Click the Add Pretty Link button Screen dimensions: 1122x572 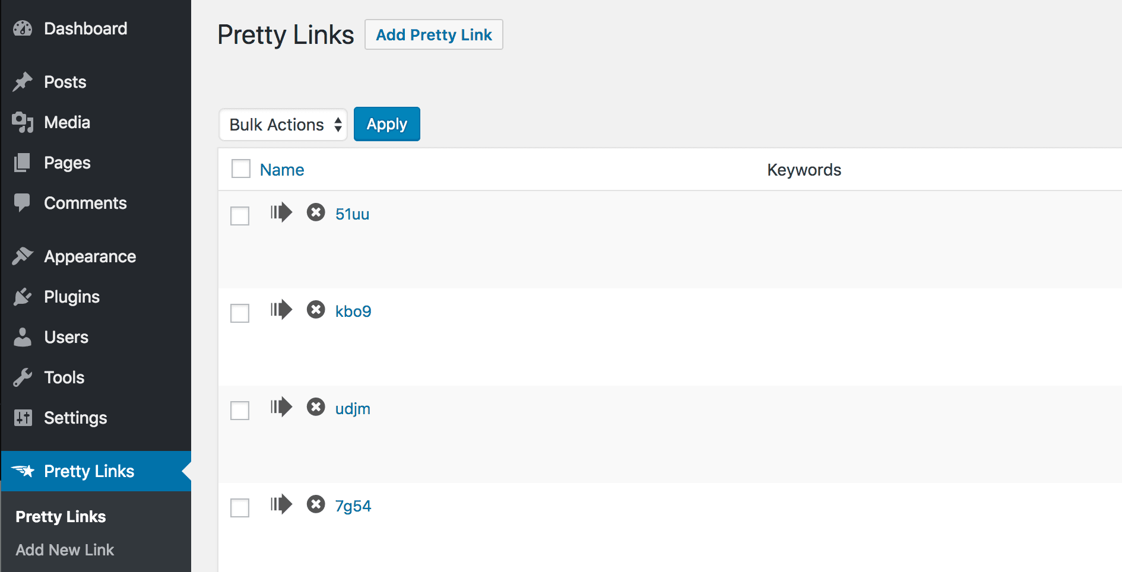tap(433, 34)
